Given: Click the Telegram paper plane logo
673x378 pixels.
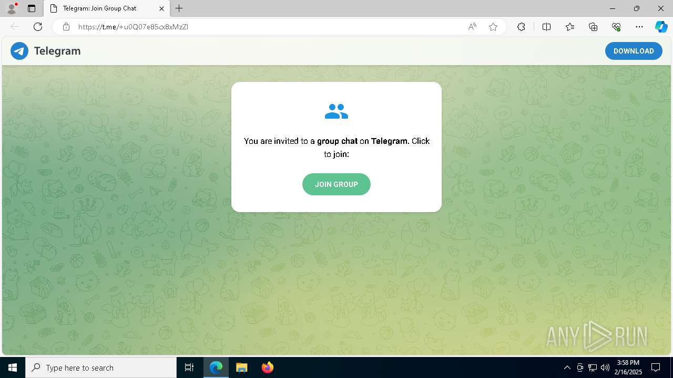Looking at the screenshot, I should 19,51.
